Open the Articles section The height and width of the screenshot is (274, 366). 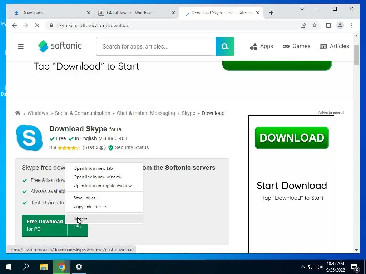pyautogui.click(x=334, y=46)
